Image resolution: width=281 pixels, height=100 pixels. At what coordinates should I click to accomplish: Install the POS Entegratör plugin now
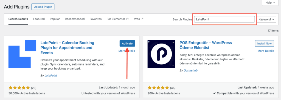265,44
